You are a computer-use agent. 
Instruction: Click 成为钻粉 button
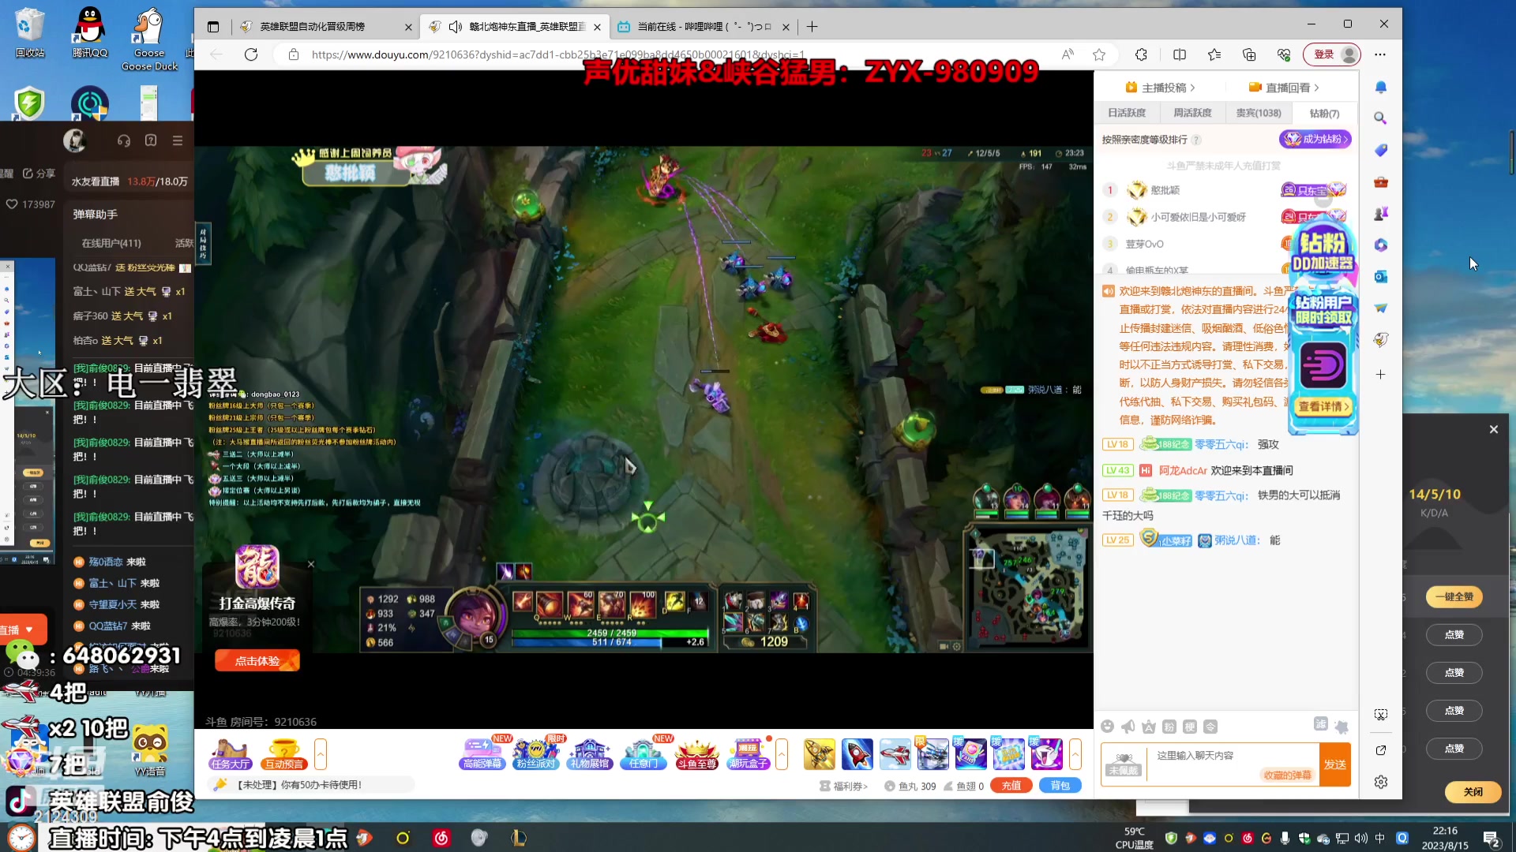(x=1315, y=139)
